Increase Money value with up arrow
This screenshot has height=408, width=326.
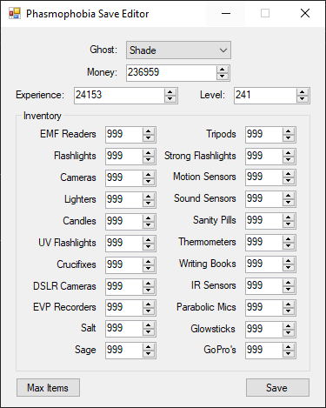(x=222, y=70)
